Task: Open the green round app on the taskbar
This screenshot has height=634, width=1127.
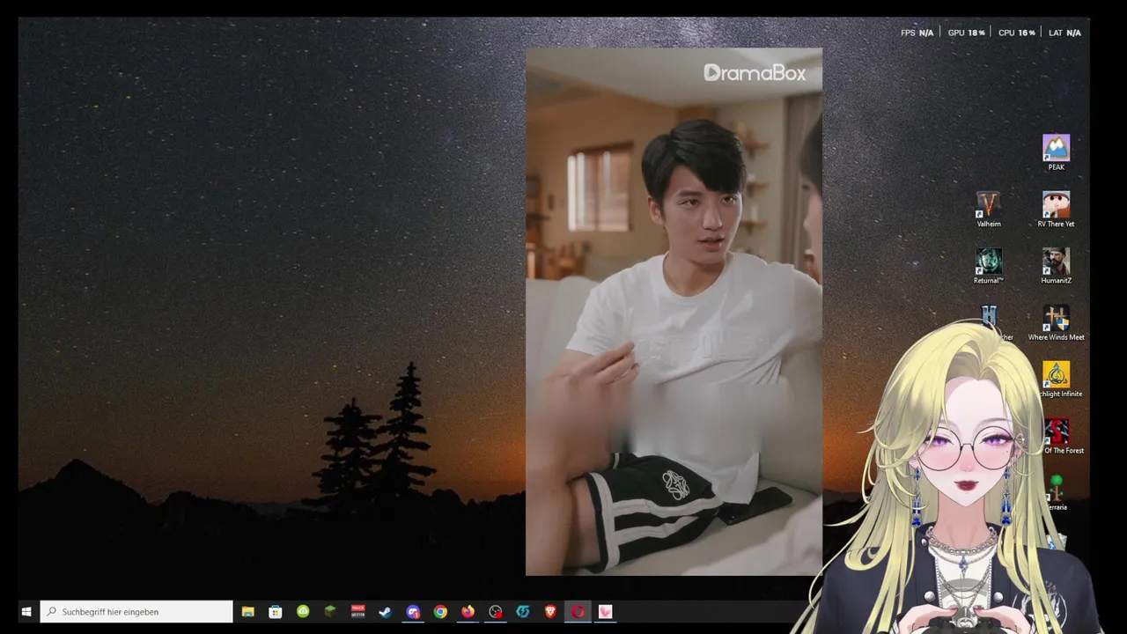Action: (303, 612)
